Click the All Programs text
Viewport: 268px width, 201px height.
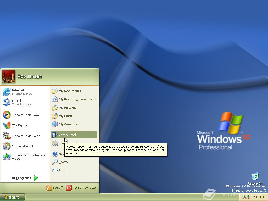[21, 178]
